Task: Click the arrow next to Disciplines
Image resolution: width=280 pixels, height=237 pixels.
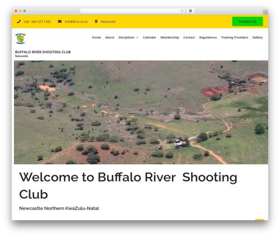Action: 137,38
